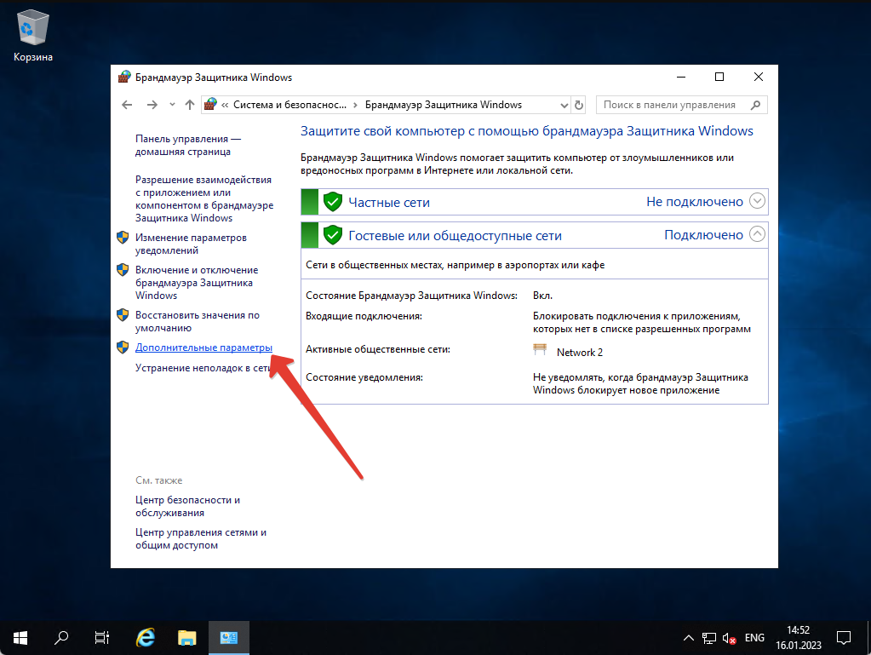Click the 'Network 2' network name

[579, 353]
